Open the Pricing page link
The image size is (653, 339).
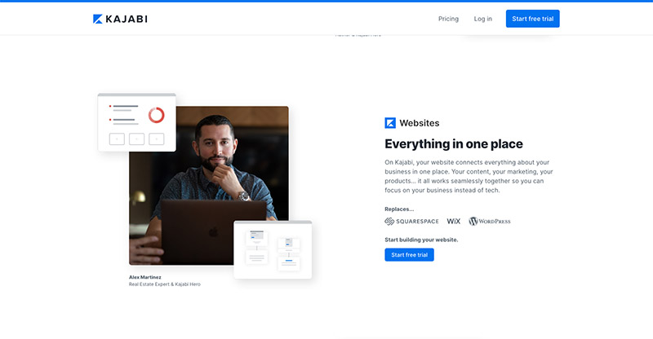[x=448, y=19]
